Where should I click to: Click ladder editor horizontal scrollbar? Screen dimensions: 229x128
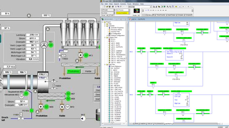(195, 124)
